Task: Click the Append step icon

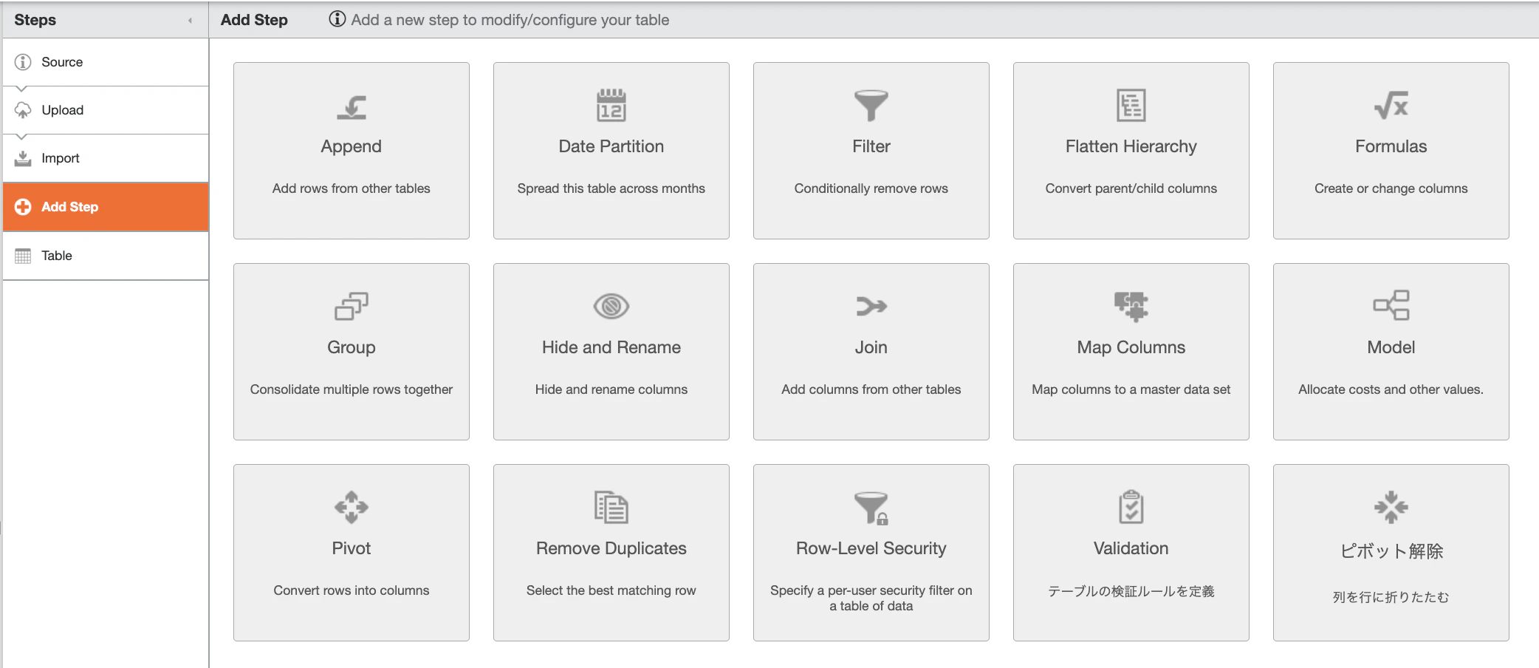Action: pyautogui.click(x=352, y=106)
